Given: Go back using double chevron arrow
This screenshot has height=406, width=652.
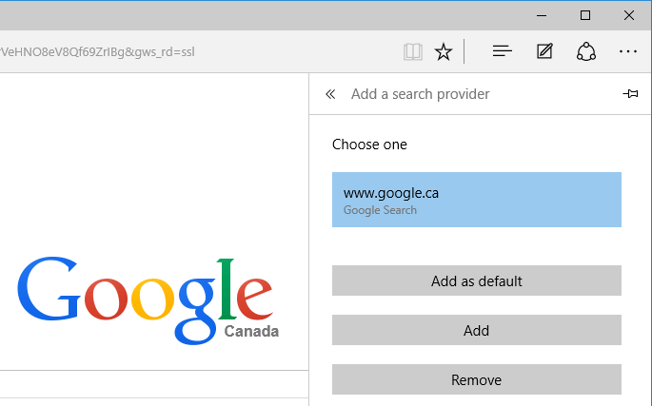Looking at the screenshot, I should point(330,94).
